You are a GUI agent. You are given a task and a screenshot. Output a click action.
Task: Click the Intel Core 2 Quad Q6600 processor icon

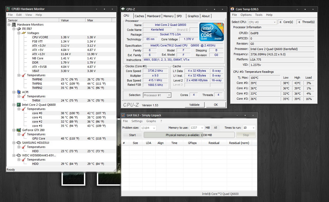click(19, 105)
